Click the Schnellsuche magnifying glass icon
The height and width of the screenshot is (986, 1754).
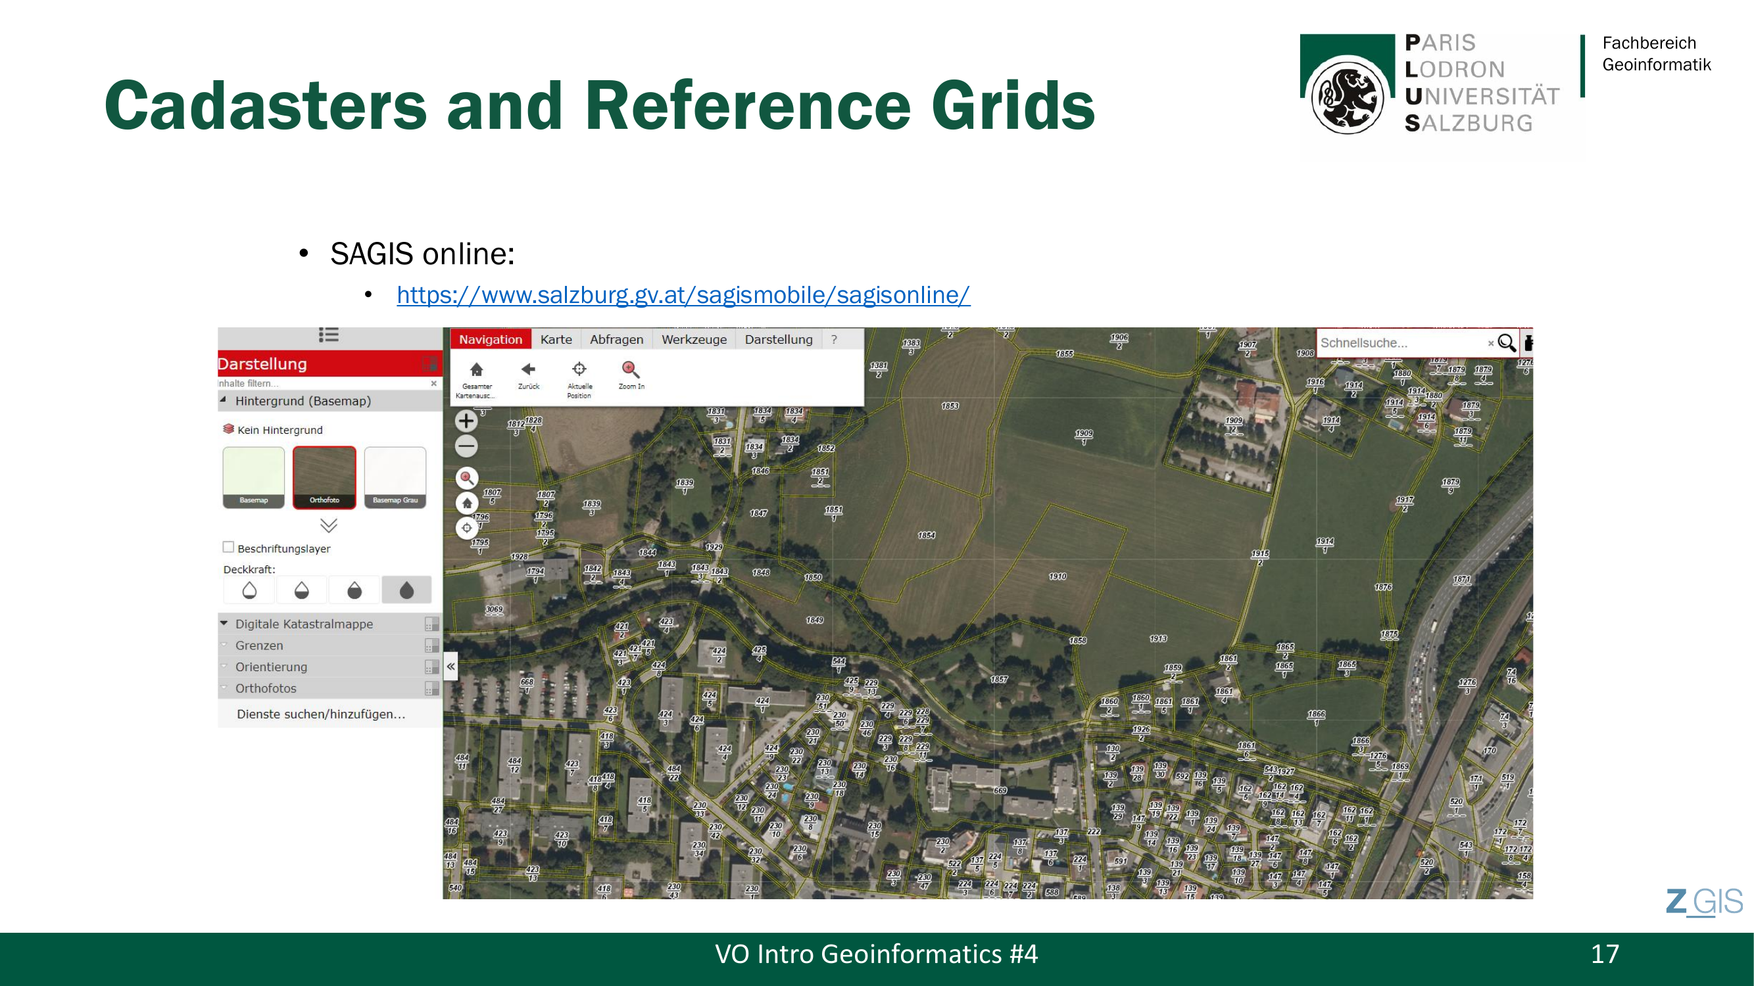(1506, 343)
